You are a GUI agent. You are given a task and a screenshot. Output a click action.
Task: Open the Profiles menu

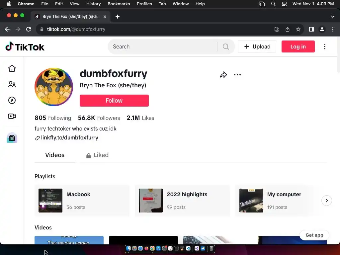coord(144,4)
